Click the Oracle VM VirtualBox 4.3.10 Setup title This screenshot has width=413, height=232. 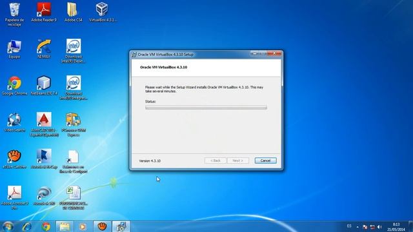[x=166, y=54]
